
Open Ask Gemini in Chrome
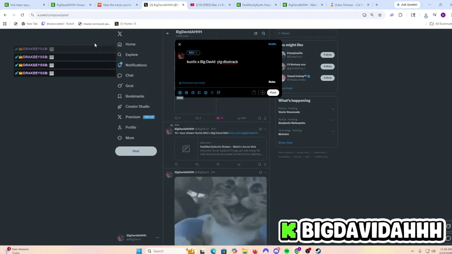[x=407, y=5]
